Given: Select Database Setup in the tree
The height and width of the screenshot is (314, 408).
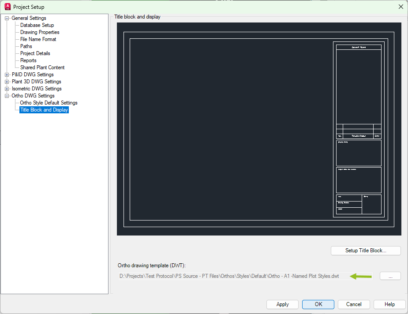Looking at the screenshot, I should click(37, 25).
